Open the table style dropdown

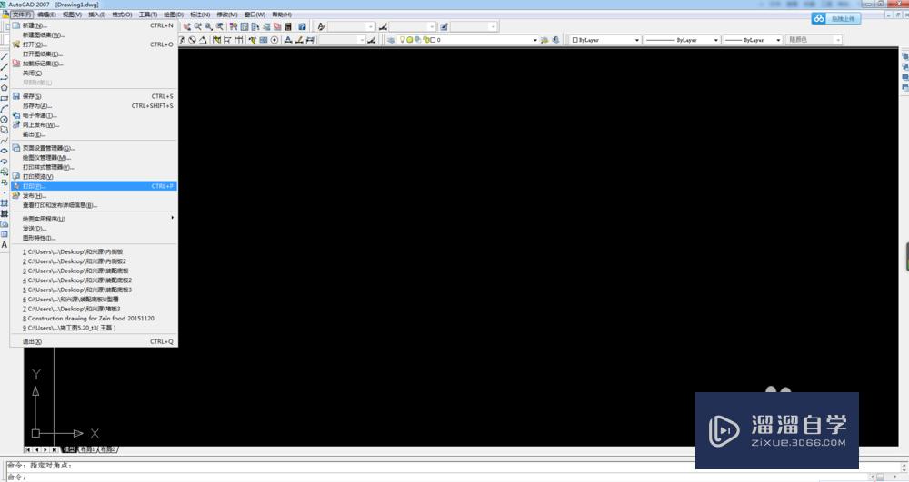click(x=474, y=26)
